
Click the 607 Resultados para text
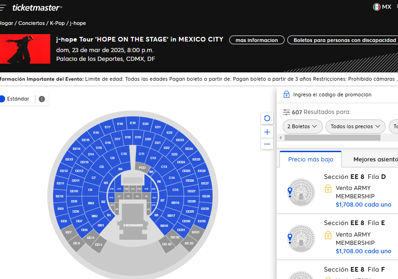pyautogui.click(x=321, y=112)
